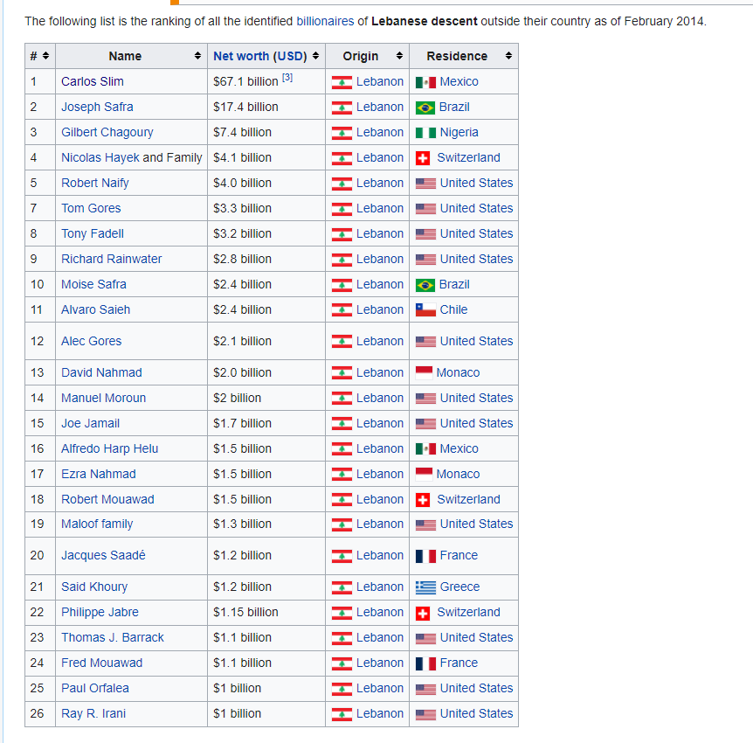The image size is (753, 743).
Task: Open Carlos Slim's article
Action: coord(93,81)
